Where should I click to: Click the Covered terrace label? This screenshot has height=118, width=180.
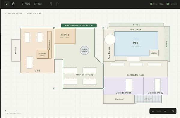point(136,75)
